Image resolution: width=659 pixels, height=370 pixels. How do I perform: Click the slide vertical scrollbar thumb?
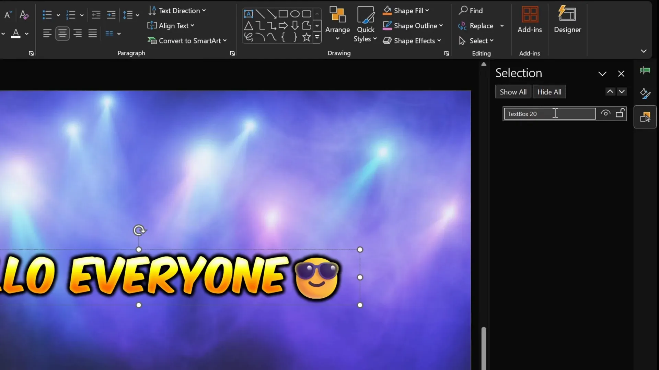484,348
